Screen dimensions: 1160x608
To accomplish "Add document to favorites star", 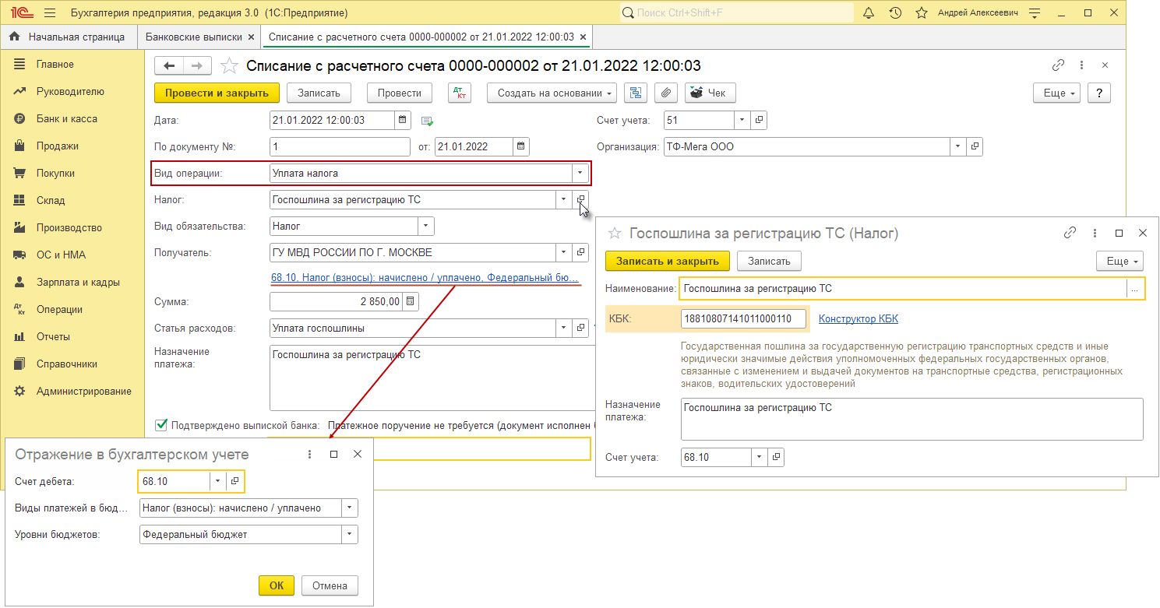I will point(229,66).
